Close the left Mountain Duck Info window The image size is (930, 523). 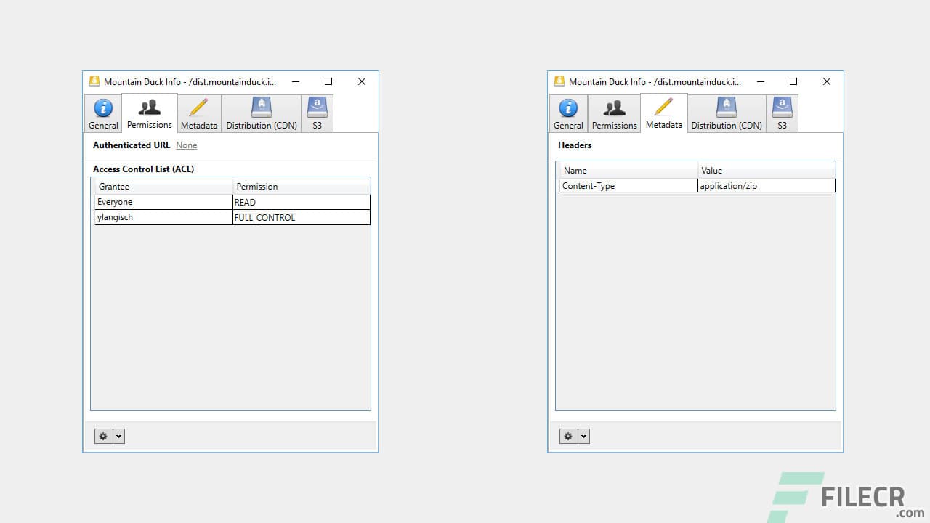(x=362, y=81)
